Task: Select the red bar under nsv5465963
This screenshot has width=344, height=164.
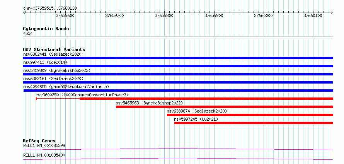Action: coord(225,107)
